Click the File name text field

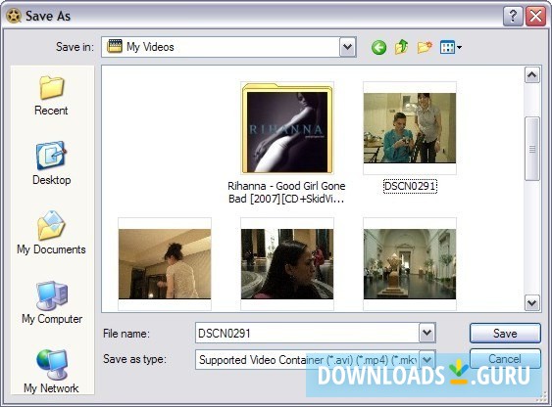coord(307,333)
